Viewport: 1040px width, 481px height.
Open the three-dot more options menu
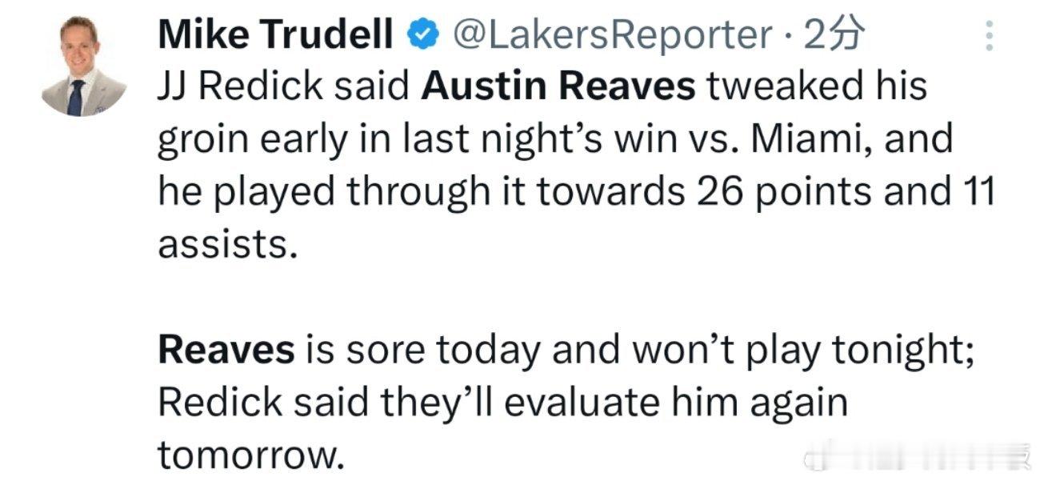pos(989,36)
